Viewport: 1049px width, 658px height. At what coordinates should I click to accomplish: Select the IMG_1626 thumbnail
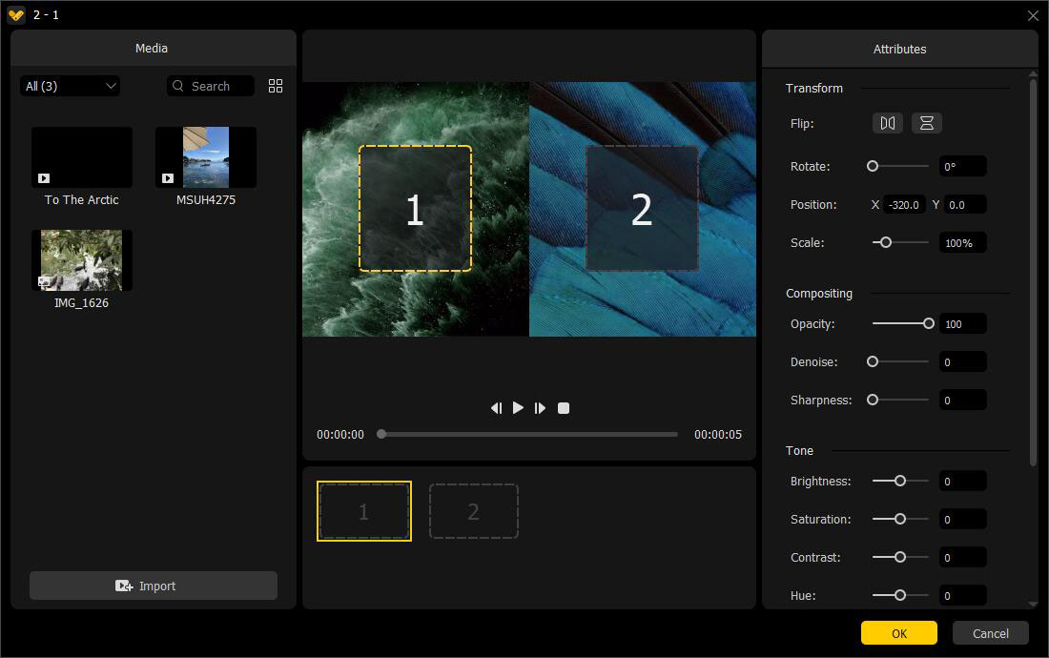[81, 259]
